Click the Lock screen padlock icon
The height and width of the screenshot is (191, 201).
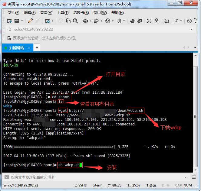click(x=157, y=21)
